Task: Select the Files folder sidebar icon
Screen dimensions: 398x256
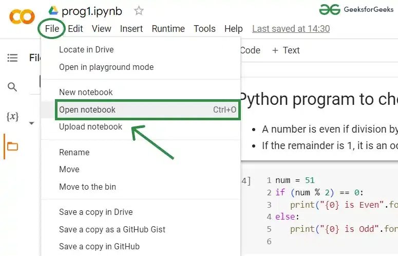Action: pyautogui.click(x=12, y=147)
